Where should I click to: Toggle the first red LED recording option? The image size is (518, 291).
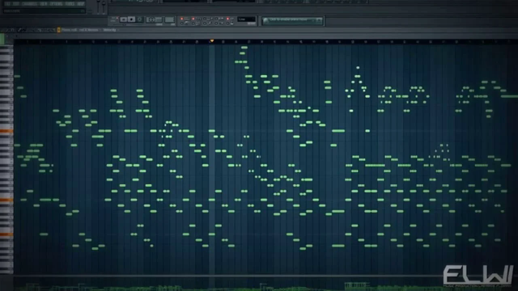pyautogui.click(x=182, y=19)
